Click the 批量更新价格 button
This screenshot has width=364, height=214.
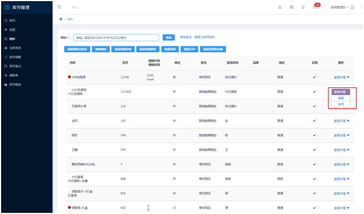click(x=123, y=49)
